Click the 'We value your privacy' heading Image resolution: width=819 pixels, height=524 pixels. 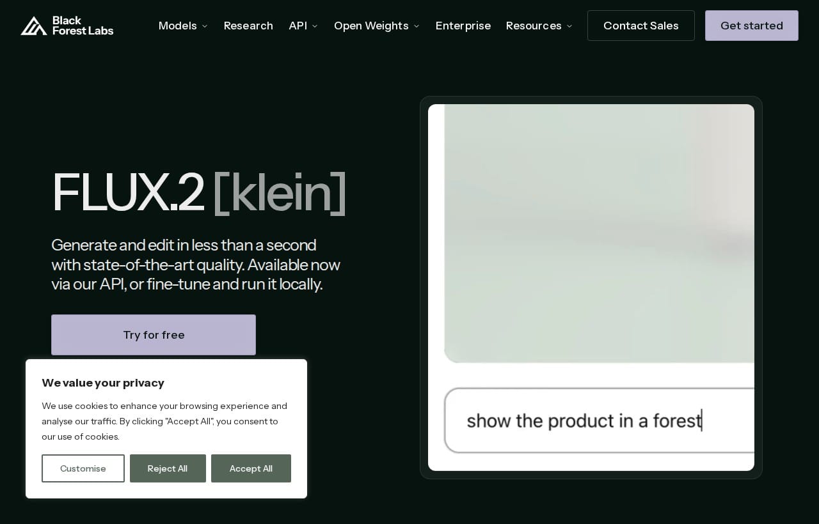[x=103, y=383]
